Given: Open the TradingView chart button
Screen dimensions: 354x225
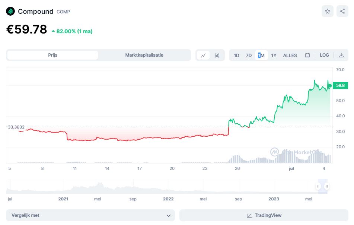Looking at the screenshot, I should (x=264, y=215).
